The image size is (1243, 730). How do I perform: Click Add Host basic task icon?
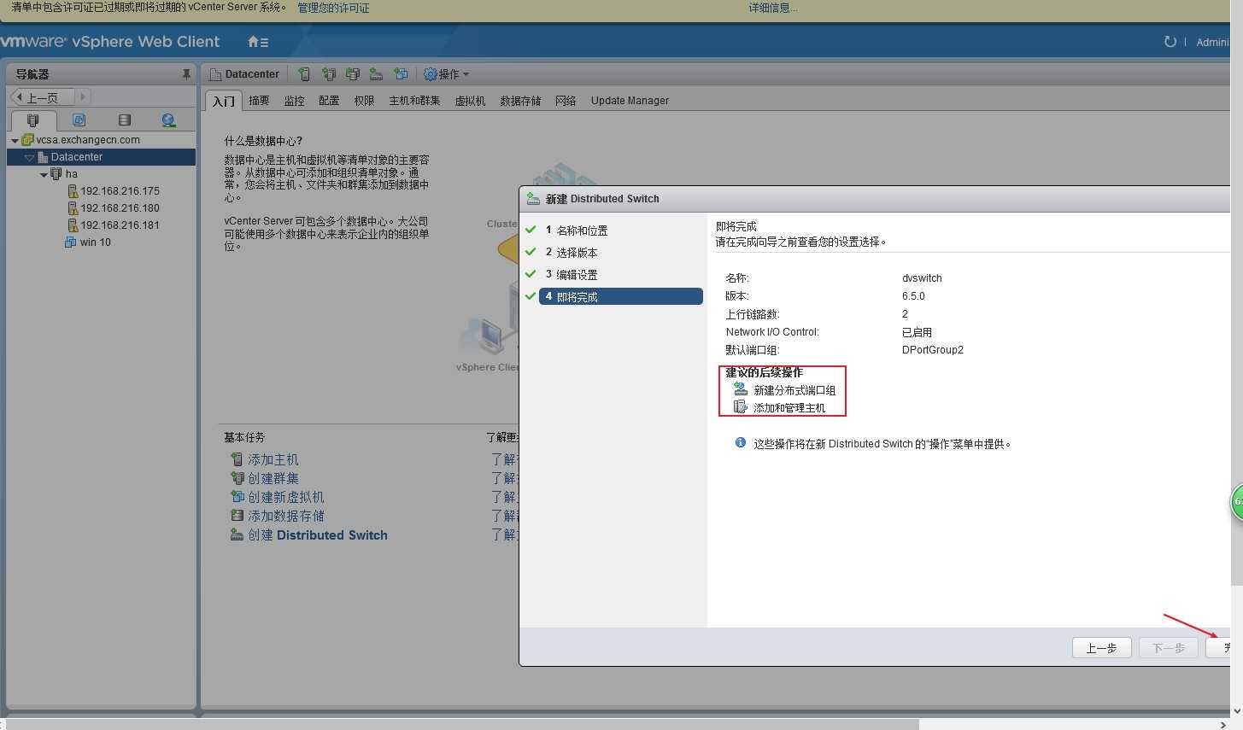(237, 459)
